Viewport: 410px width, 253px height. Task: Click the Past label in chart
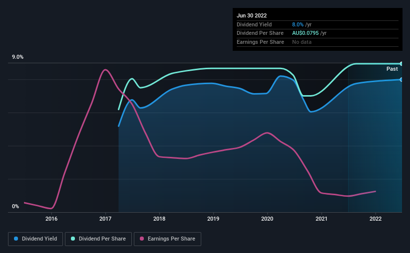coord(392,69)
